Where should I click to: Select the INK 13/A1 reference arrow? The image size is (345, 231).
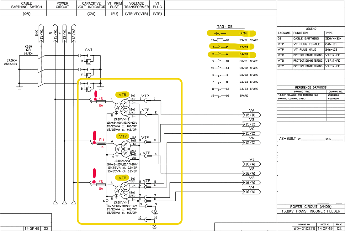pos(41,33)
